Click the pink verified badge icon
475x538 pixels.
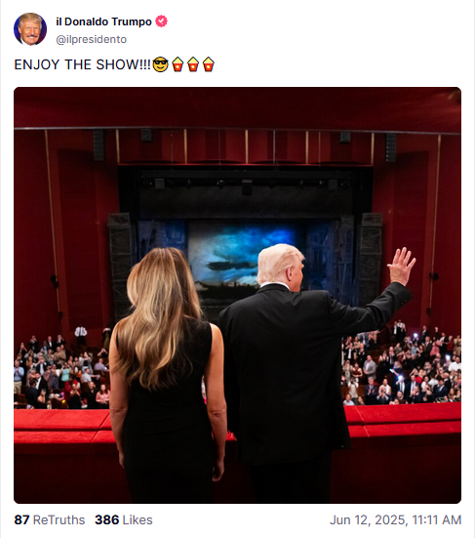[161, 21]
